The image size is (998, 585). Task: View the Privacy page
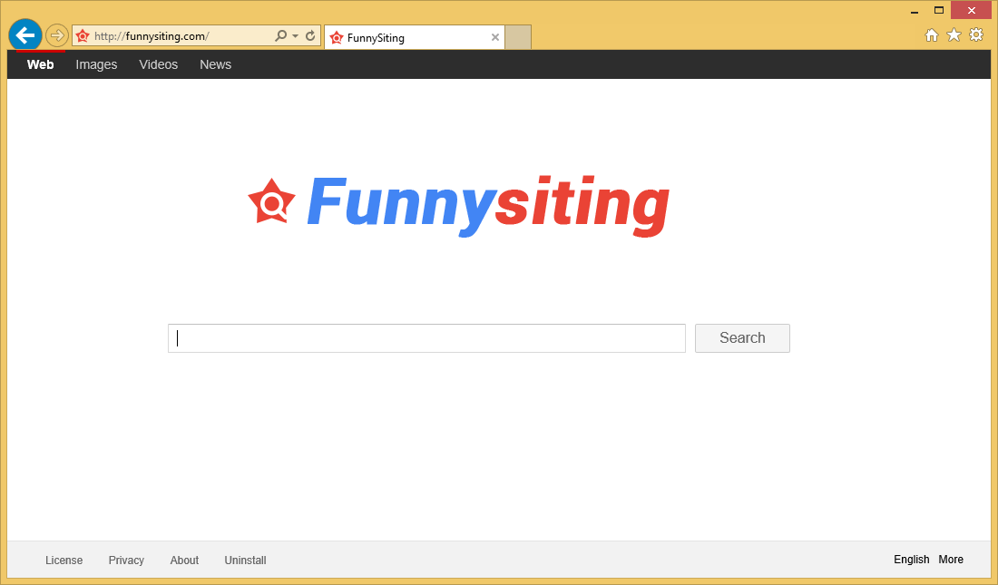tap(126, 560)
